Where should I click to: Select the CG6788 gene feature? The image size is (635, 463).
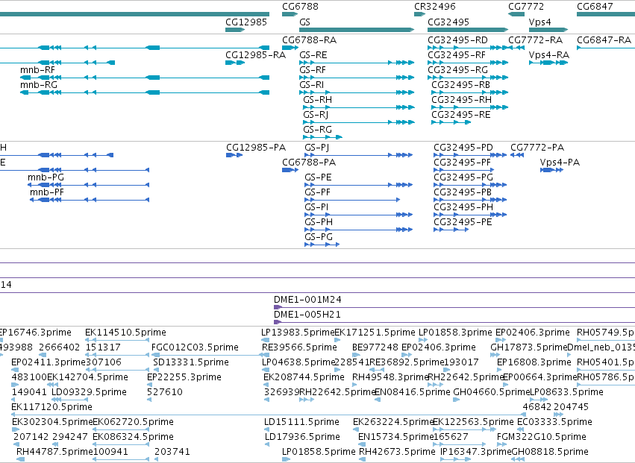(290, 15)
